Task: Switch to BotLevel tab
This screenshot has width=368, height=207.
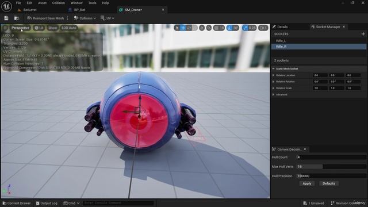Action: click(x=30, y=10)
